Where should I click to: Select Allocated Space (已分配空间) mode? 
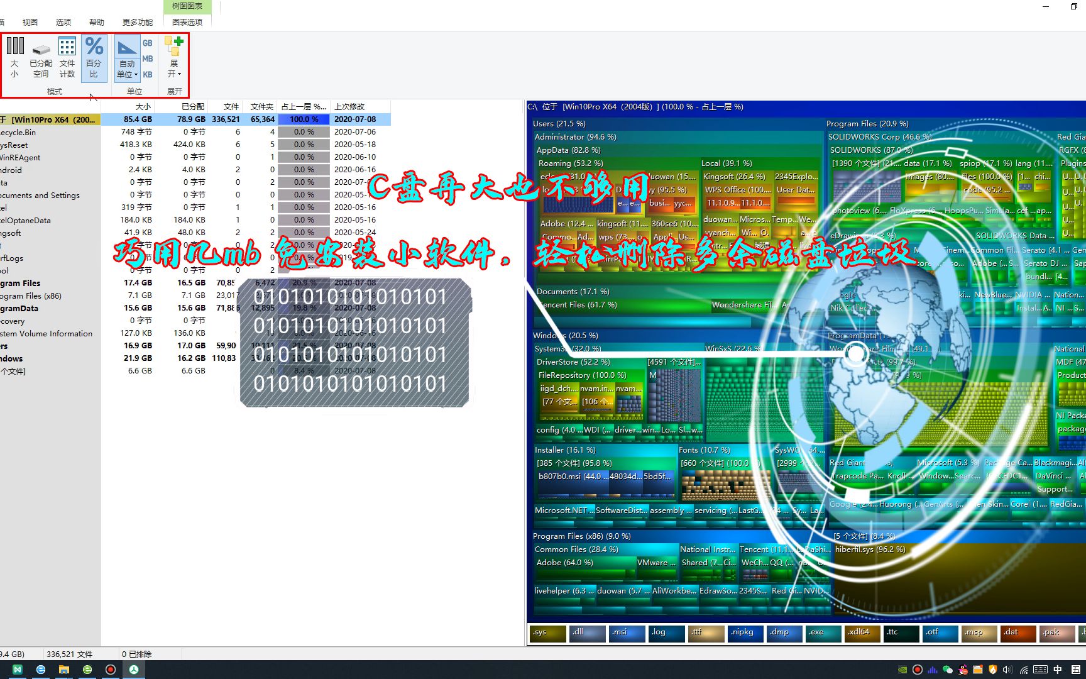[41, 57]
